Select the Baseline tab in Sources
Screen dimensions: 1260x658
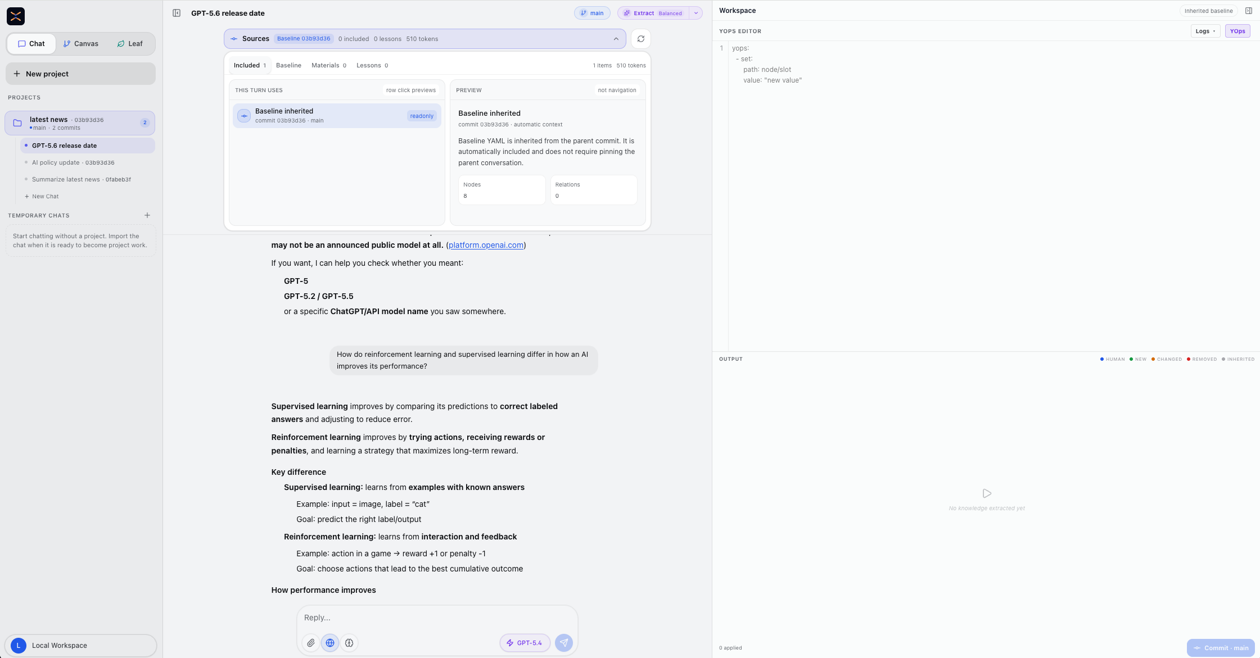click(x=288, y=65)
